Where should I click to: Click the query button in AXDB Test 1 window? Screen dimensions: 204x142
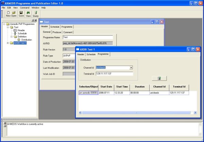159,78
